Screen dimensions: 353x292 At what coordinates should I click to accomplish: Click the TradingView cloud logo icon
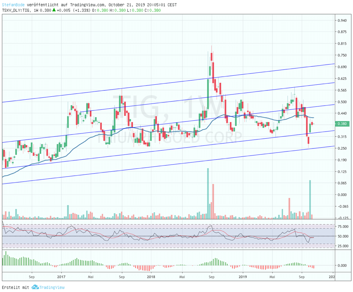[35, 287]
